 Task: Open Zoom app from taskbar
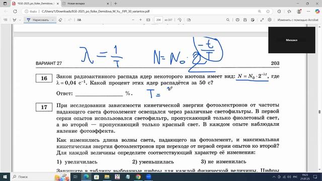(x=149, y=176)
